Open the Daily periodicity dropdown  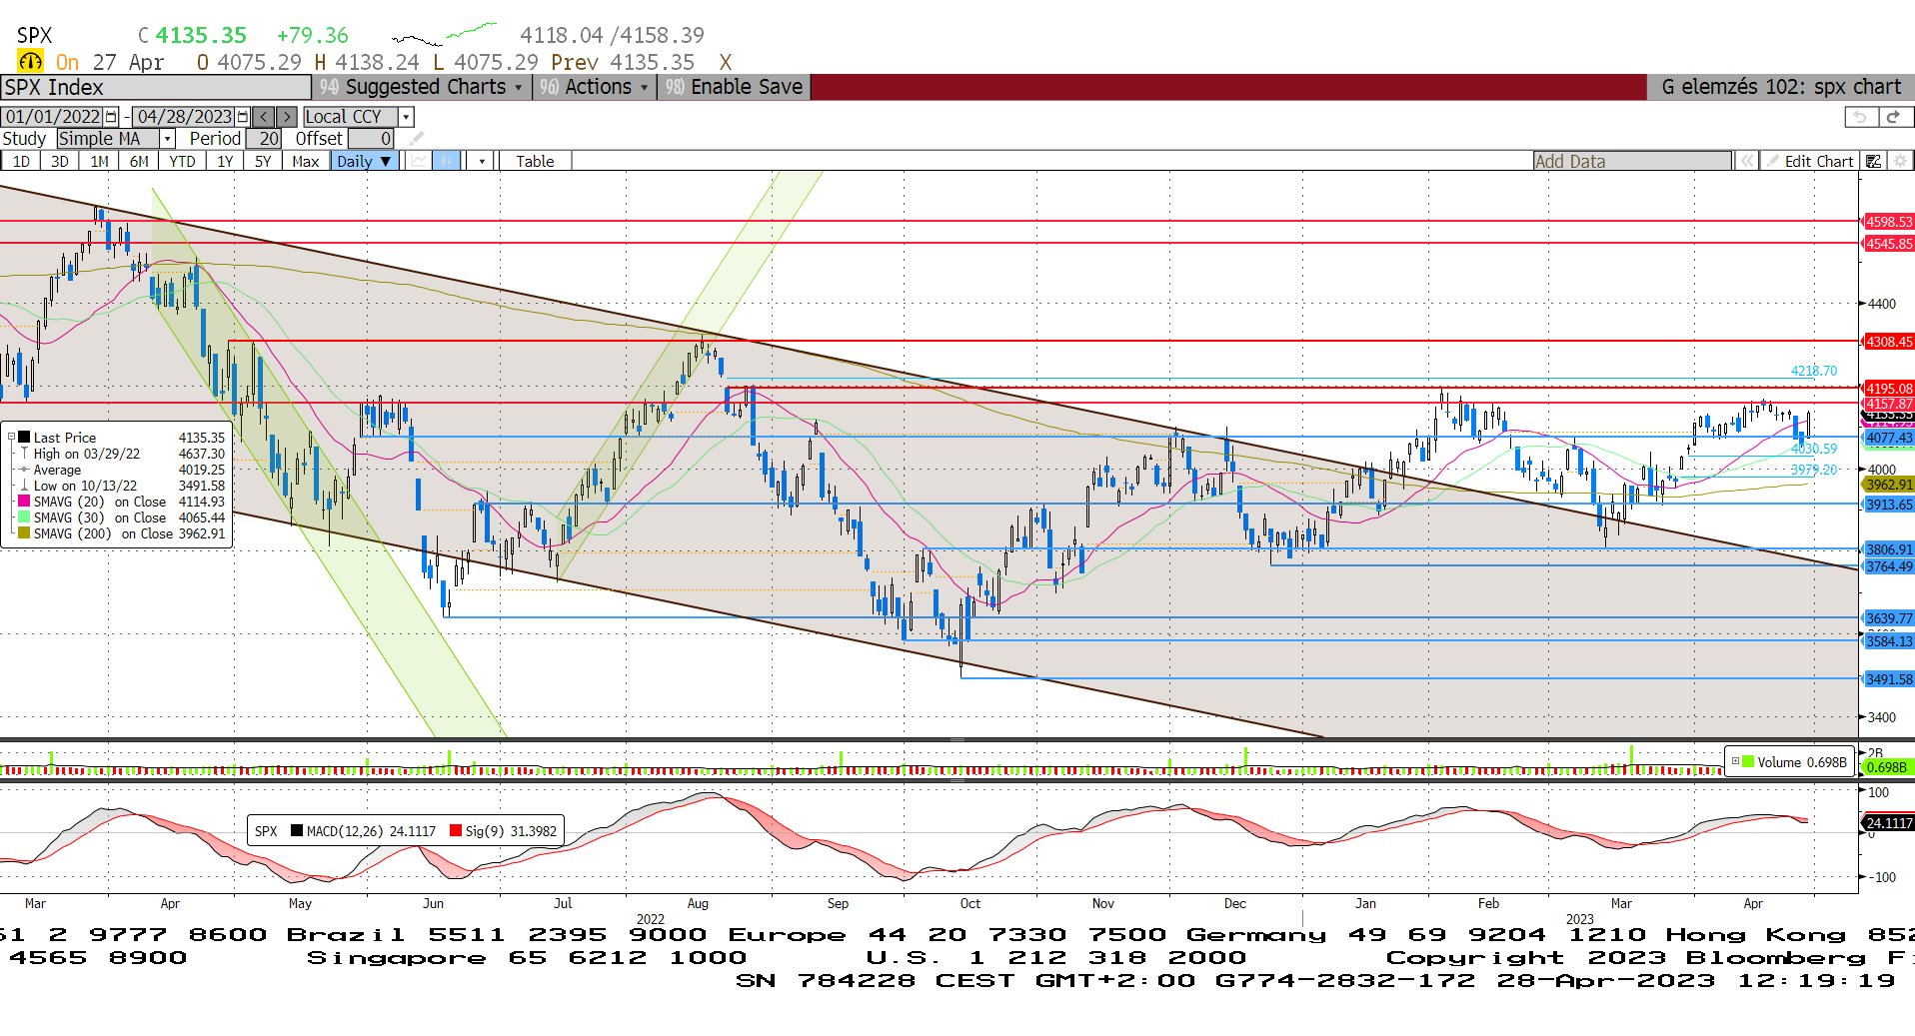pyautogui.click(x=364, y=161)
